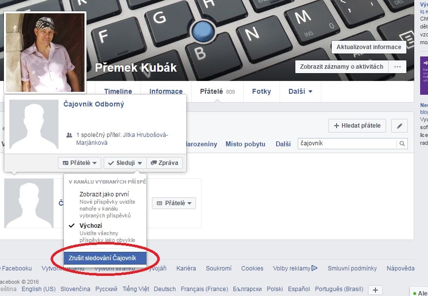Click the purple ad thumbnail in sidebar

pos(424,76)
